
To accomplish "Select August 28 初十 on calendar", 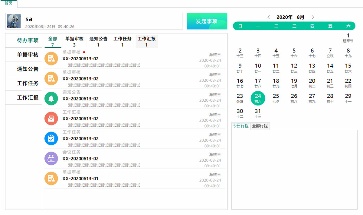I will point(330,98).
